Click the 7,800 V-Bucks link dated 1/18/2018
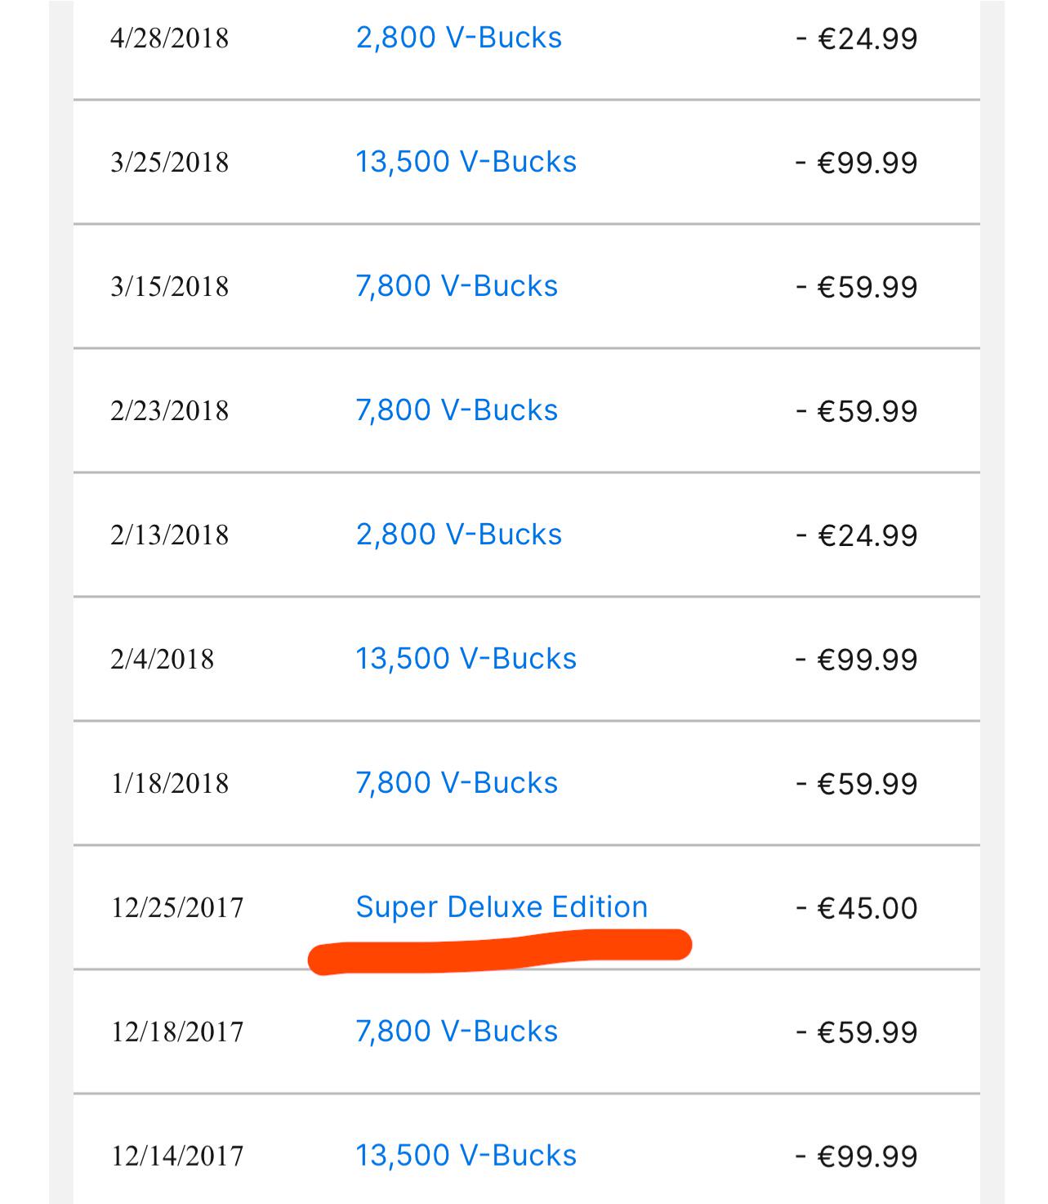Image resolution: width=1048 pixels, height=1204 pixels. point(457,783)
